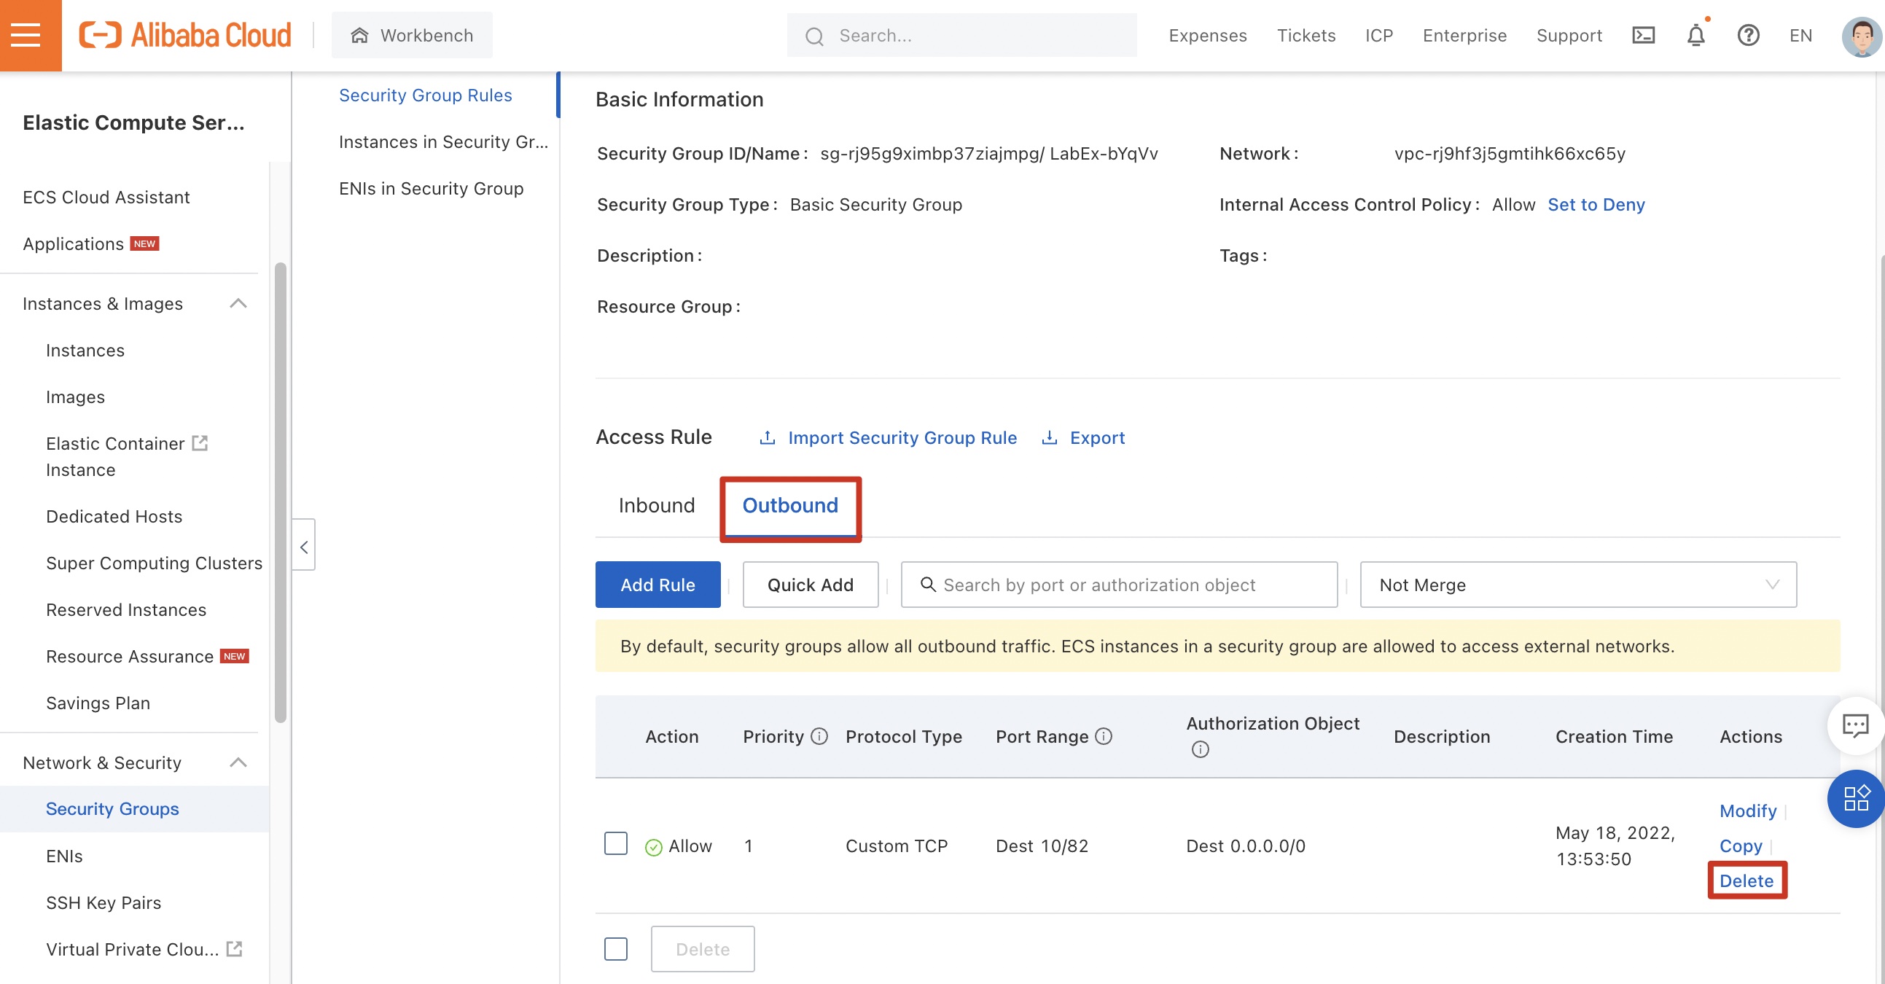Click the Export download icon

click(1050, 437)
